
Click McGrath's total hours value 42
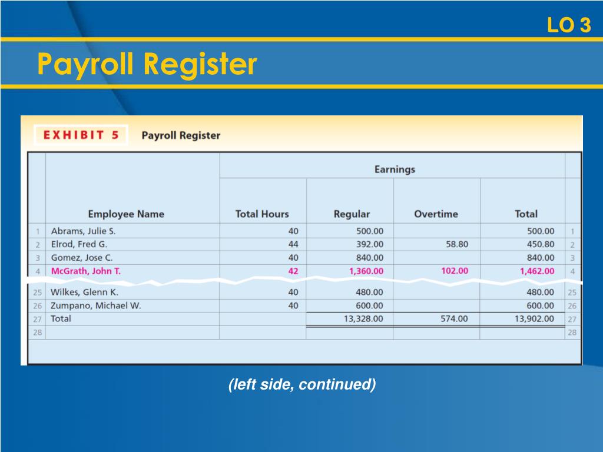293,271
